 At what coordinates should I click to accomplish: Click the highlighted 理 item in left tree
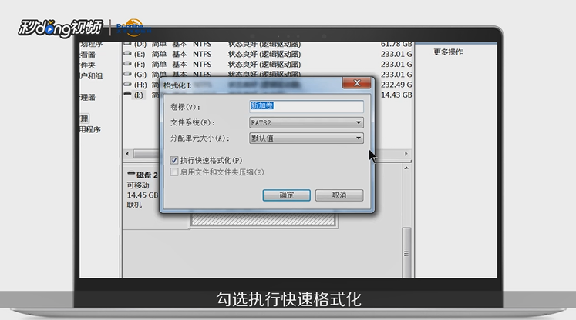pyautogui.click(x=84, y=118)
